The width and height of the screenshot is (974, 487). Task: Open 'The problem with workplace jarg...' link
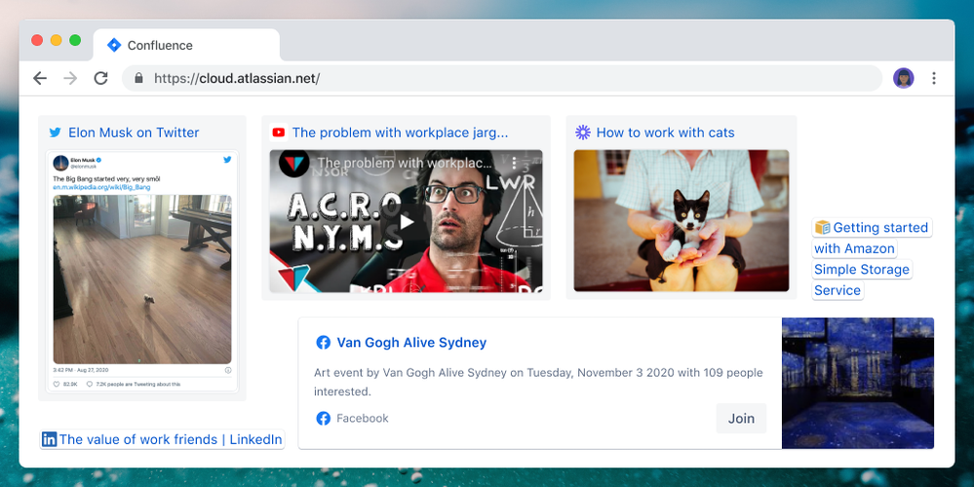[400, 132]
